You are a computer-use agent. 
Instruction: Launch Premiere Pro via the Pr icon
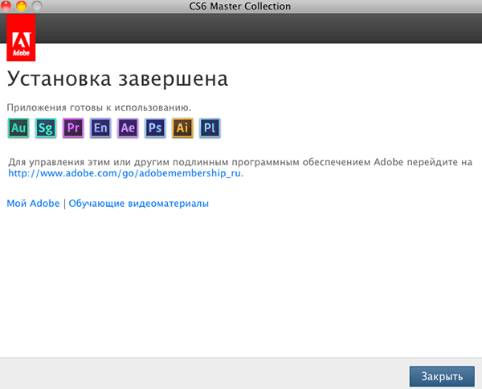[73, 128]
